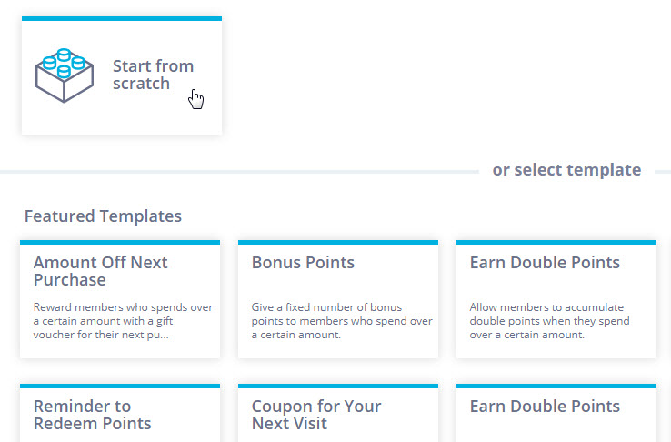Pick Earn Double Points card above its accumulate description
This screenshot has height=442, width=671.
point(545,262)
